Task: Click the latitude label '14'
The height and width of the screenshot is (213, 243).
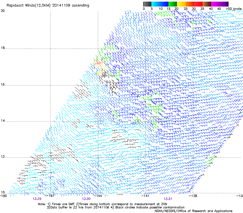Action: (3, 121)
